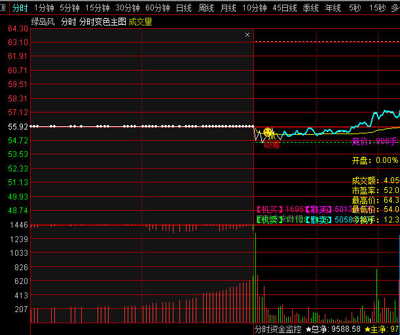Switch to 周线 weekly chart
The height and width of the screenshot is (335, 400).
206,8
